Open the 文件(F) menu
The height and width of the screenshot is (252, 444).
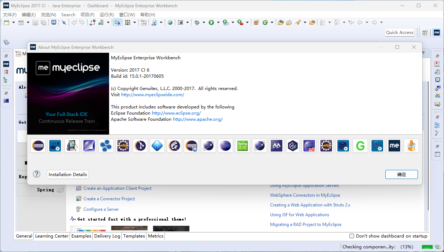[10, 15]
